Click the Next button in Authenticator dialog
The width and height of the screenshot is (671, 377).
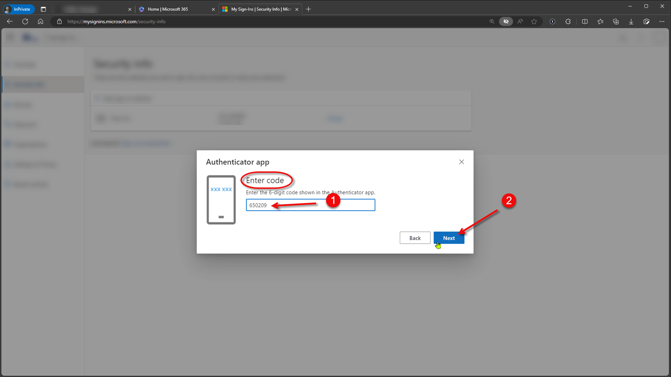[449, 238]
